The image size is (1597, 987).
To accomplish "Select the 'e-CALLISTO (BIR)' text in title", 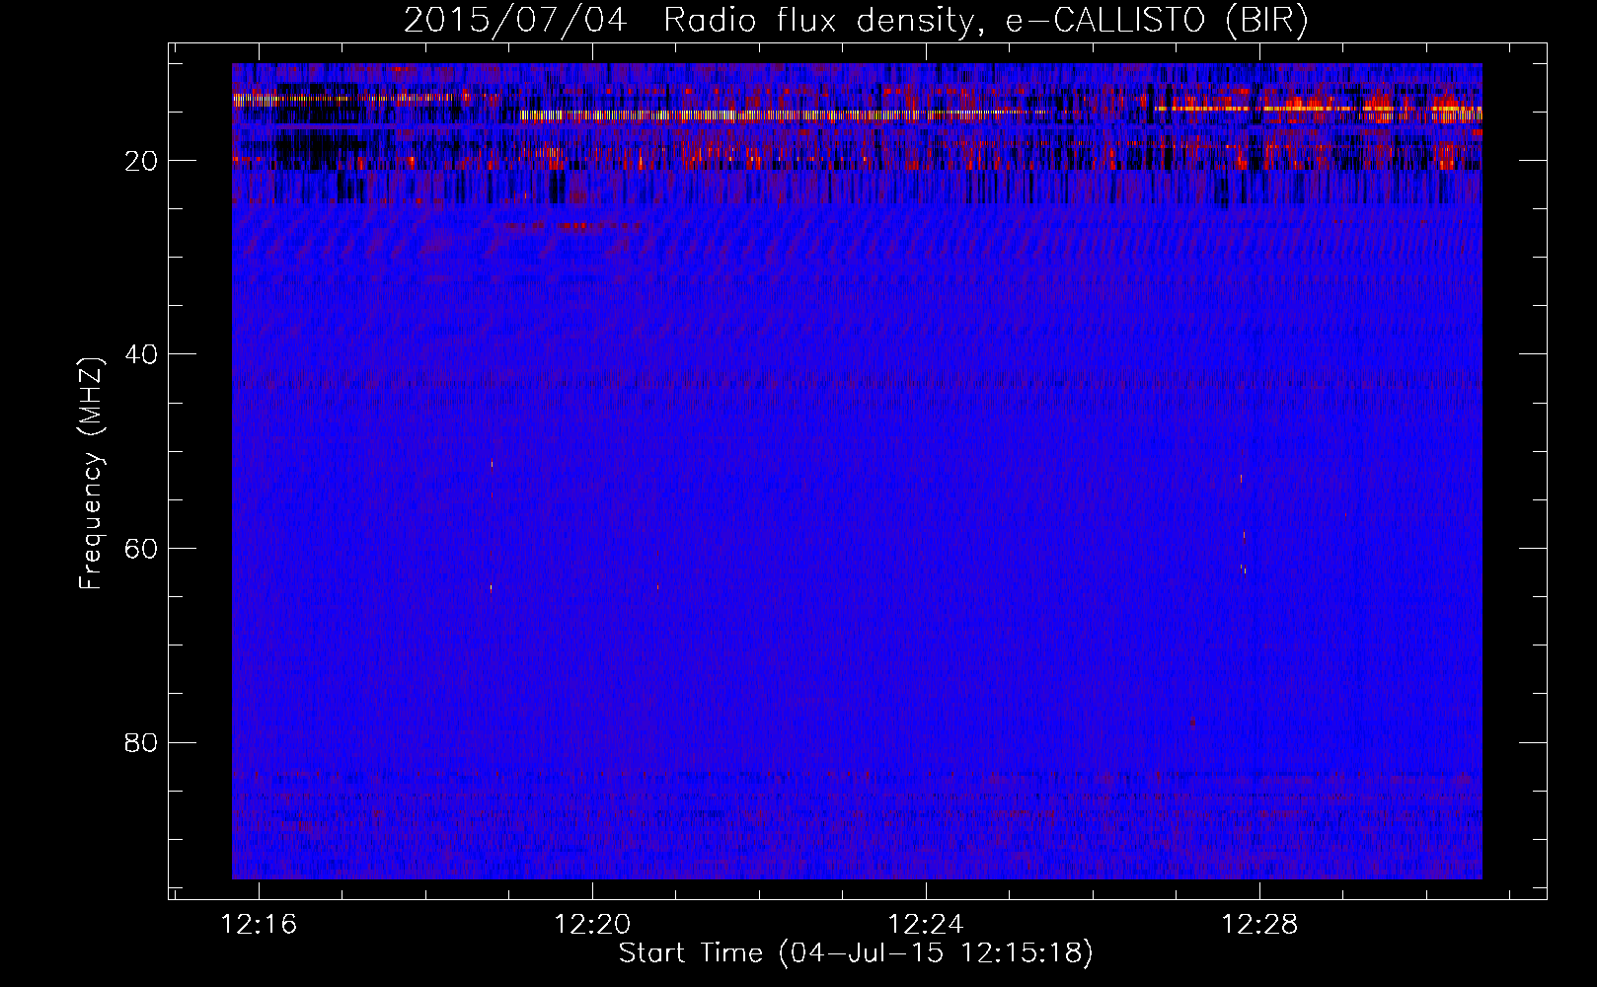I will [x=1157, y=21].
